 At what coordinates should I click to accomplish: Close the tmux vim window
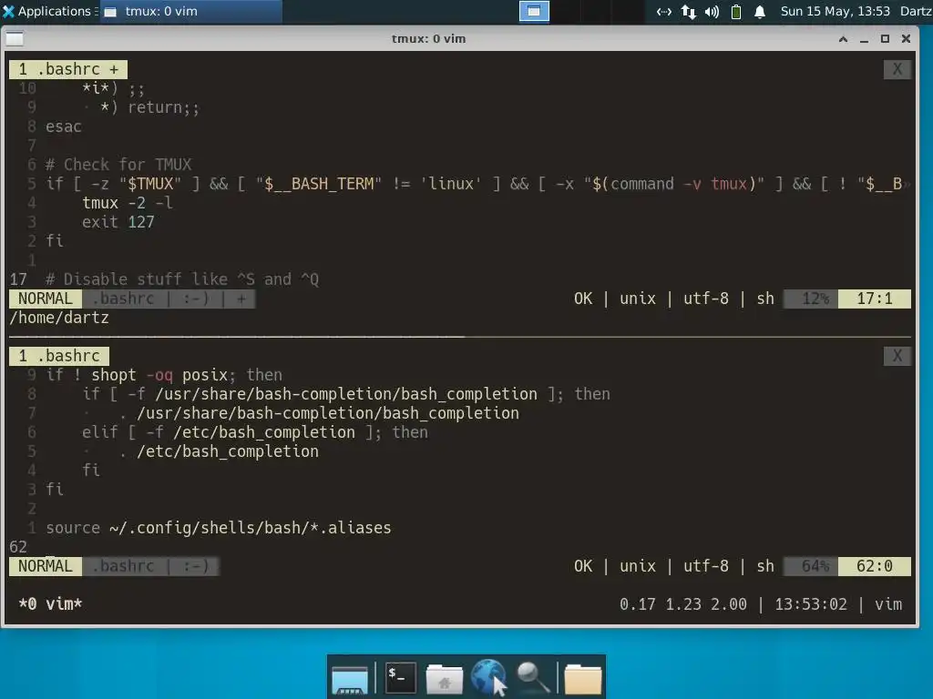(x=906, y=38)
